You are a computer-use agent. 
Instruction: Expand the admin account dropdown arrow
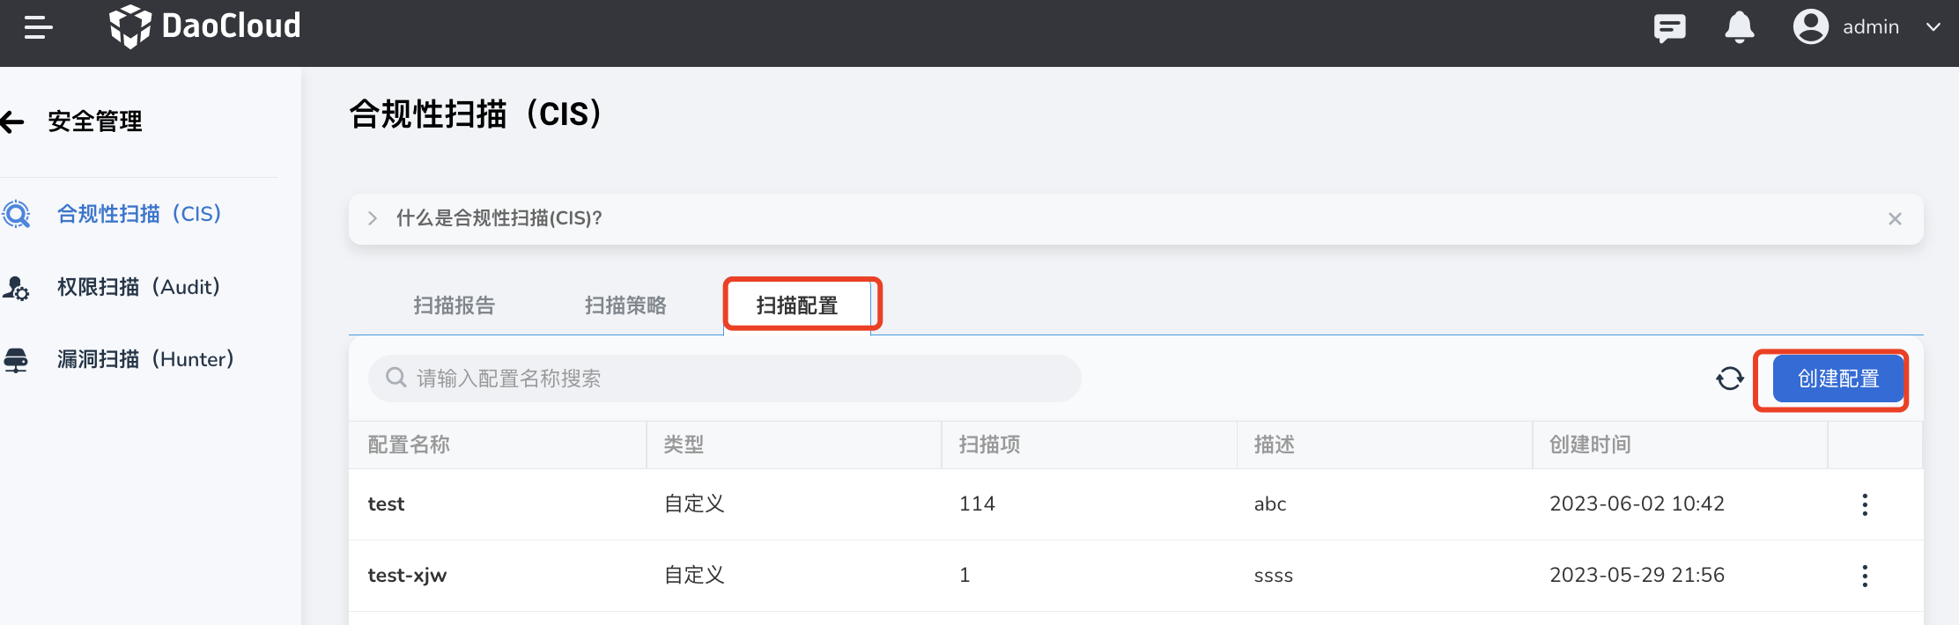click(1933, 27)
